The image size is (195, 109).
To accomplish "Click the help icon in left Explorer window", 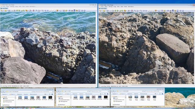I will click(52, 94).
